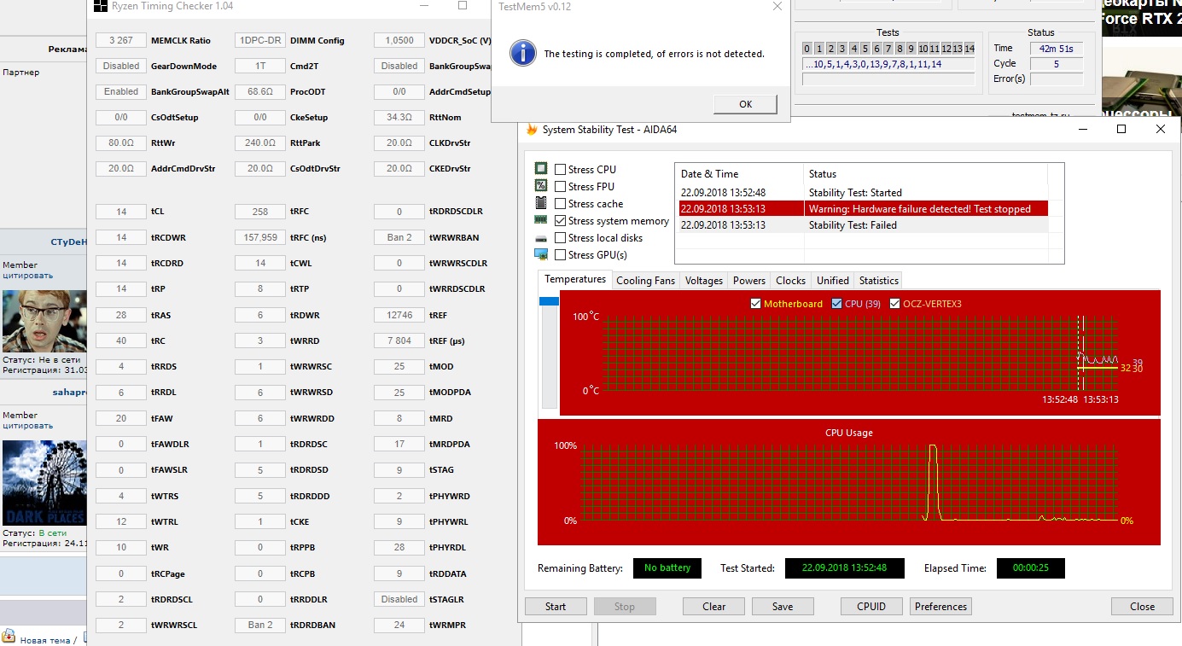Select the 'Stability Test: Failed' log row
Screen dimensions: 1182x646
(863, 225)
